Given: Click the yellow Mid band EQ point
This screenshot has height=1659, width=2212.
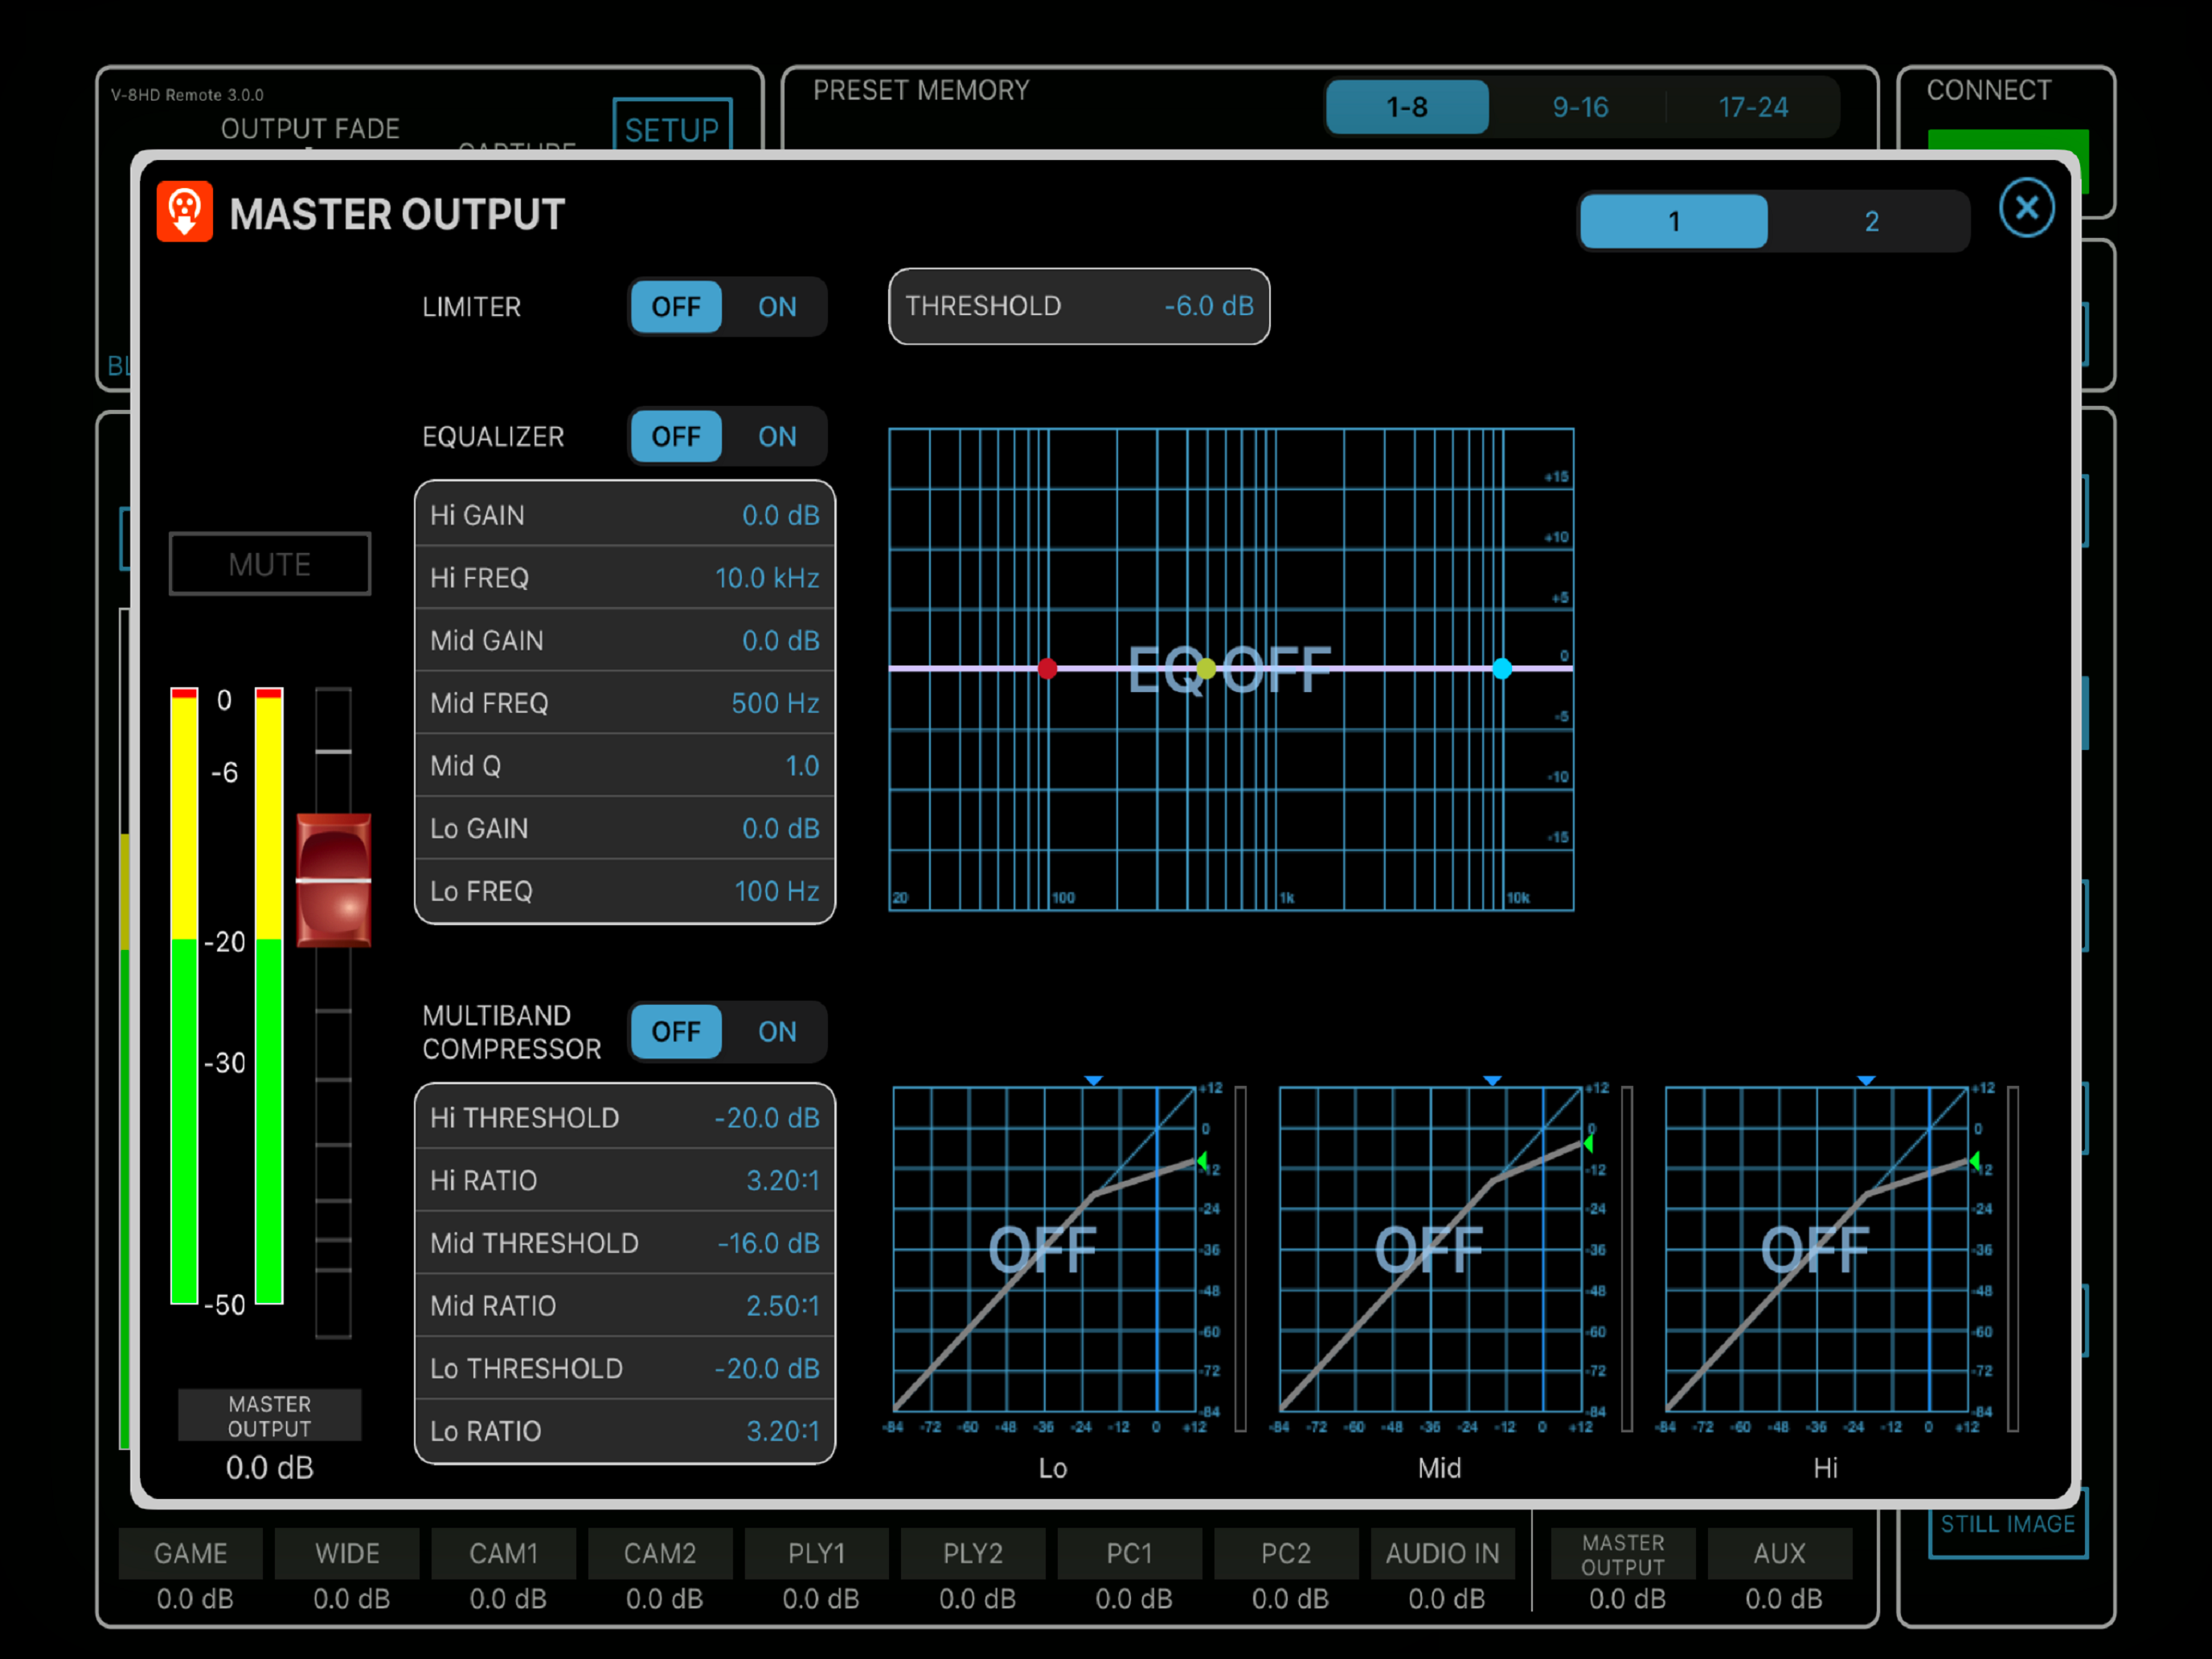Looking at the screenshot, I should (1206, 668).
